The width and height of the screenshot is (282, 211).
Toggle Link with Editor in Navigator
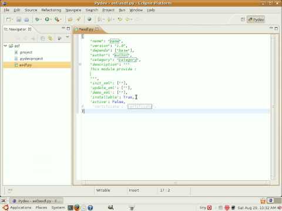pos(51,39)
